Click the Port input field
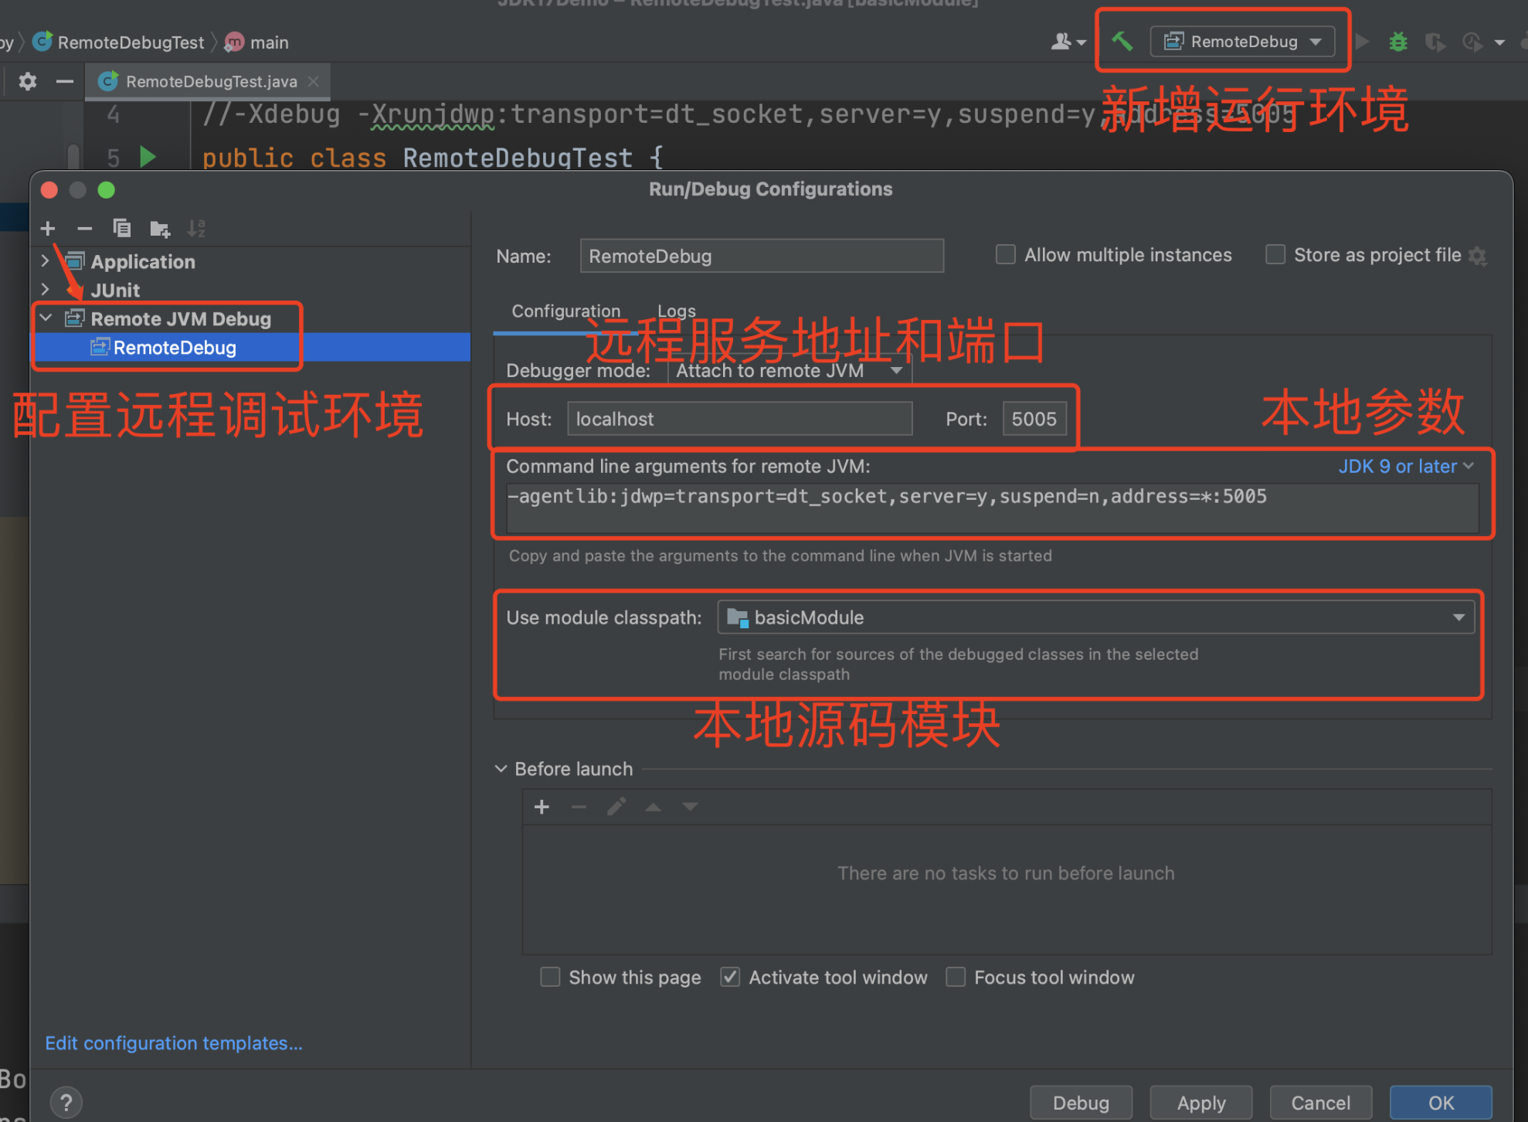 pos(1034,419)
